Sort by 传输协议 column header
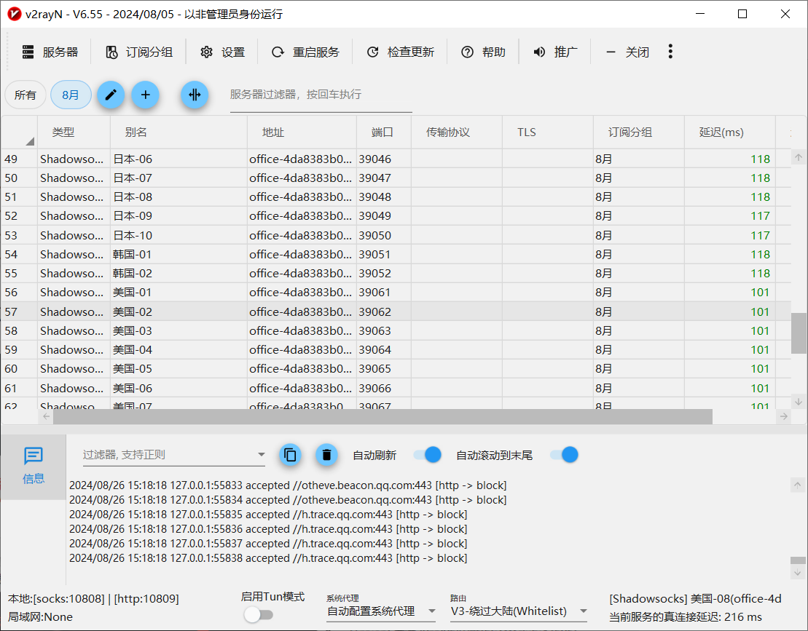The image size is (808, 631). pos(457,132)
